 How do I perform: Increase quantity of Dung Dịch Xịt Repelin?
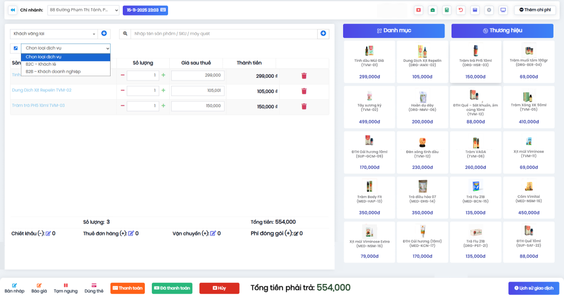[x=163, y=90]
